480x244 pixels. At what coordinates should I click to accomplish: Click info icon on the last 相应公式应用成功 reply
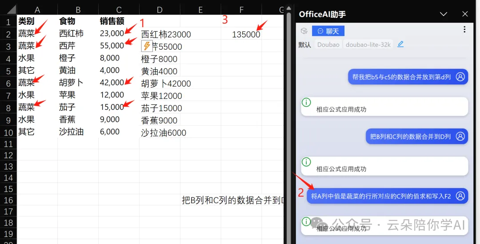(x=306, y=221)
